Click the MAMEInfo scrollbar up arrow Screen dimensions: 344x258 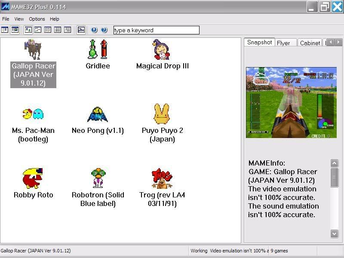click(334, 163)
